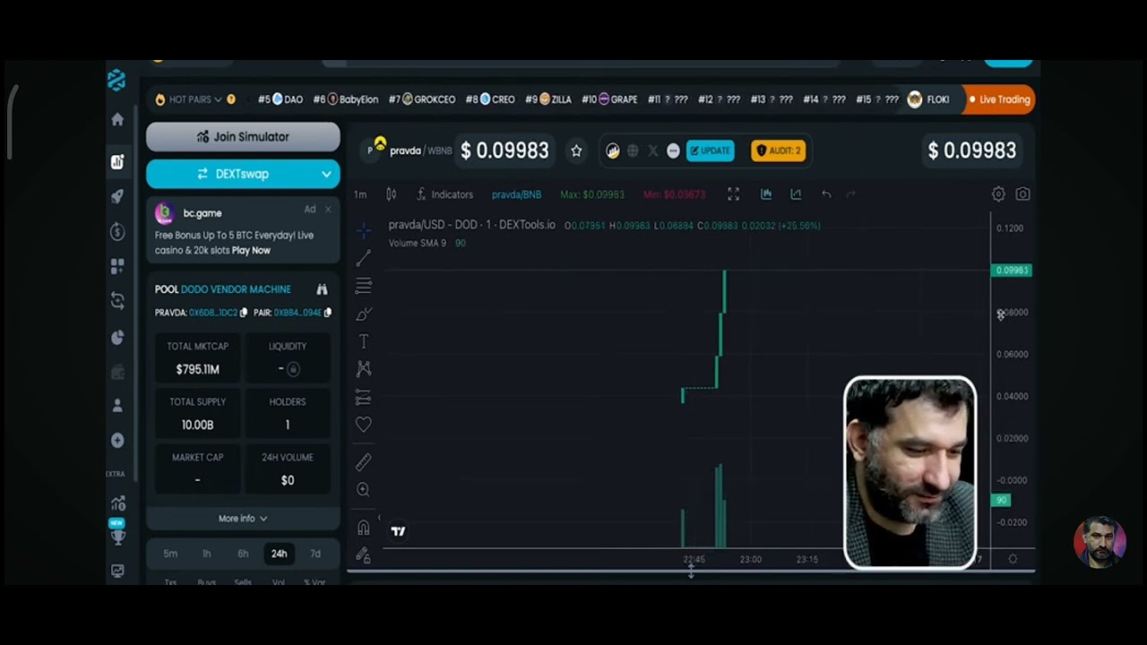Viewport: 1147px width, 645px height.
Task: Click the plus circle sidebar icon
Action: [117, 441]
